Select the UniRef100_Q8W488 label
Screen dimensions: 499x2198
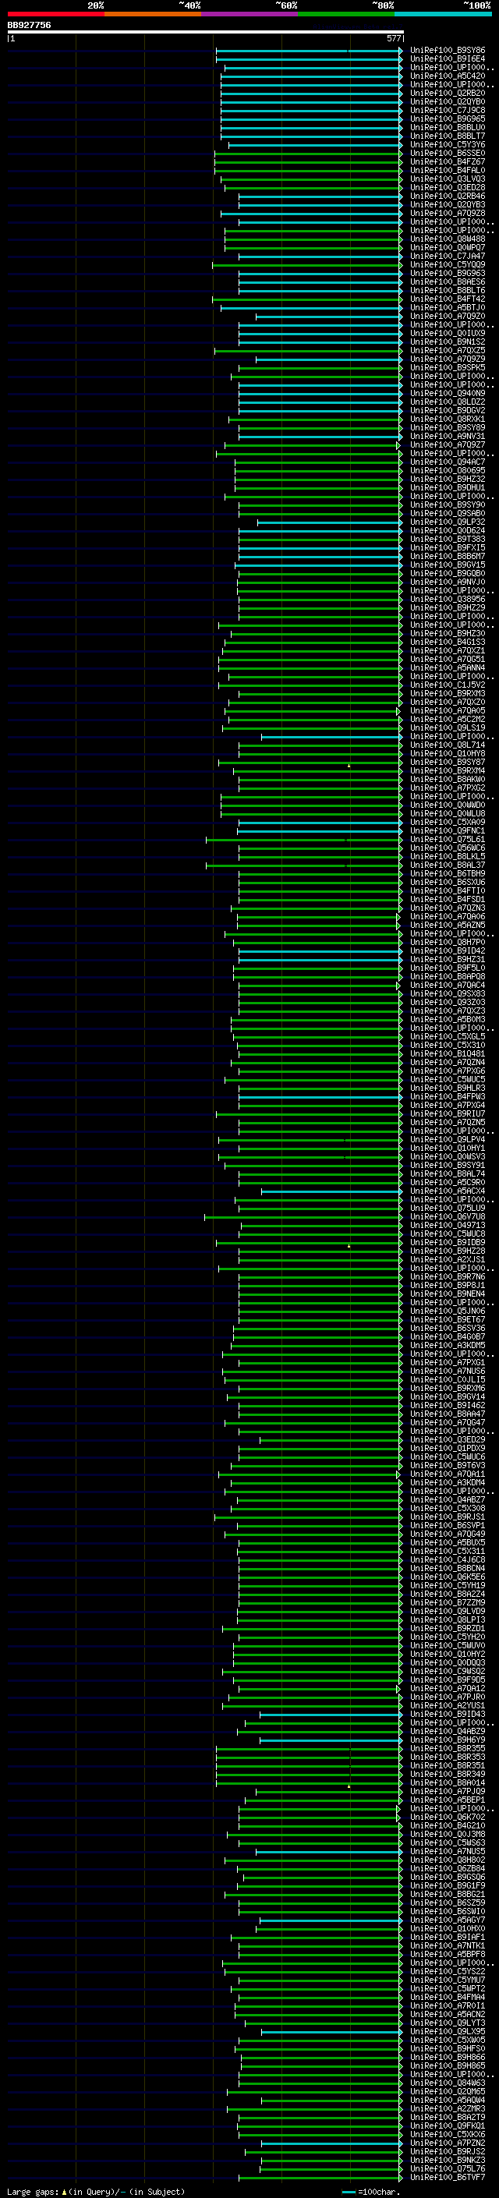[x=448, y=239]
